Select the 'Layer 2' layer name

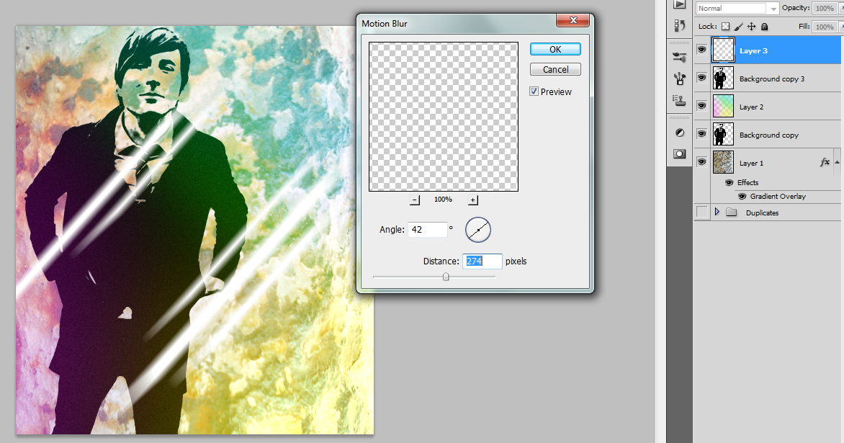pyautogui.click(x=751, y=107)
